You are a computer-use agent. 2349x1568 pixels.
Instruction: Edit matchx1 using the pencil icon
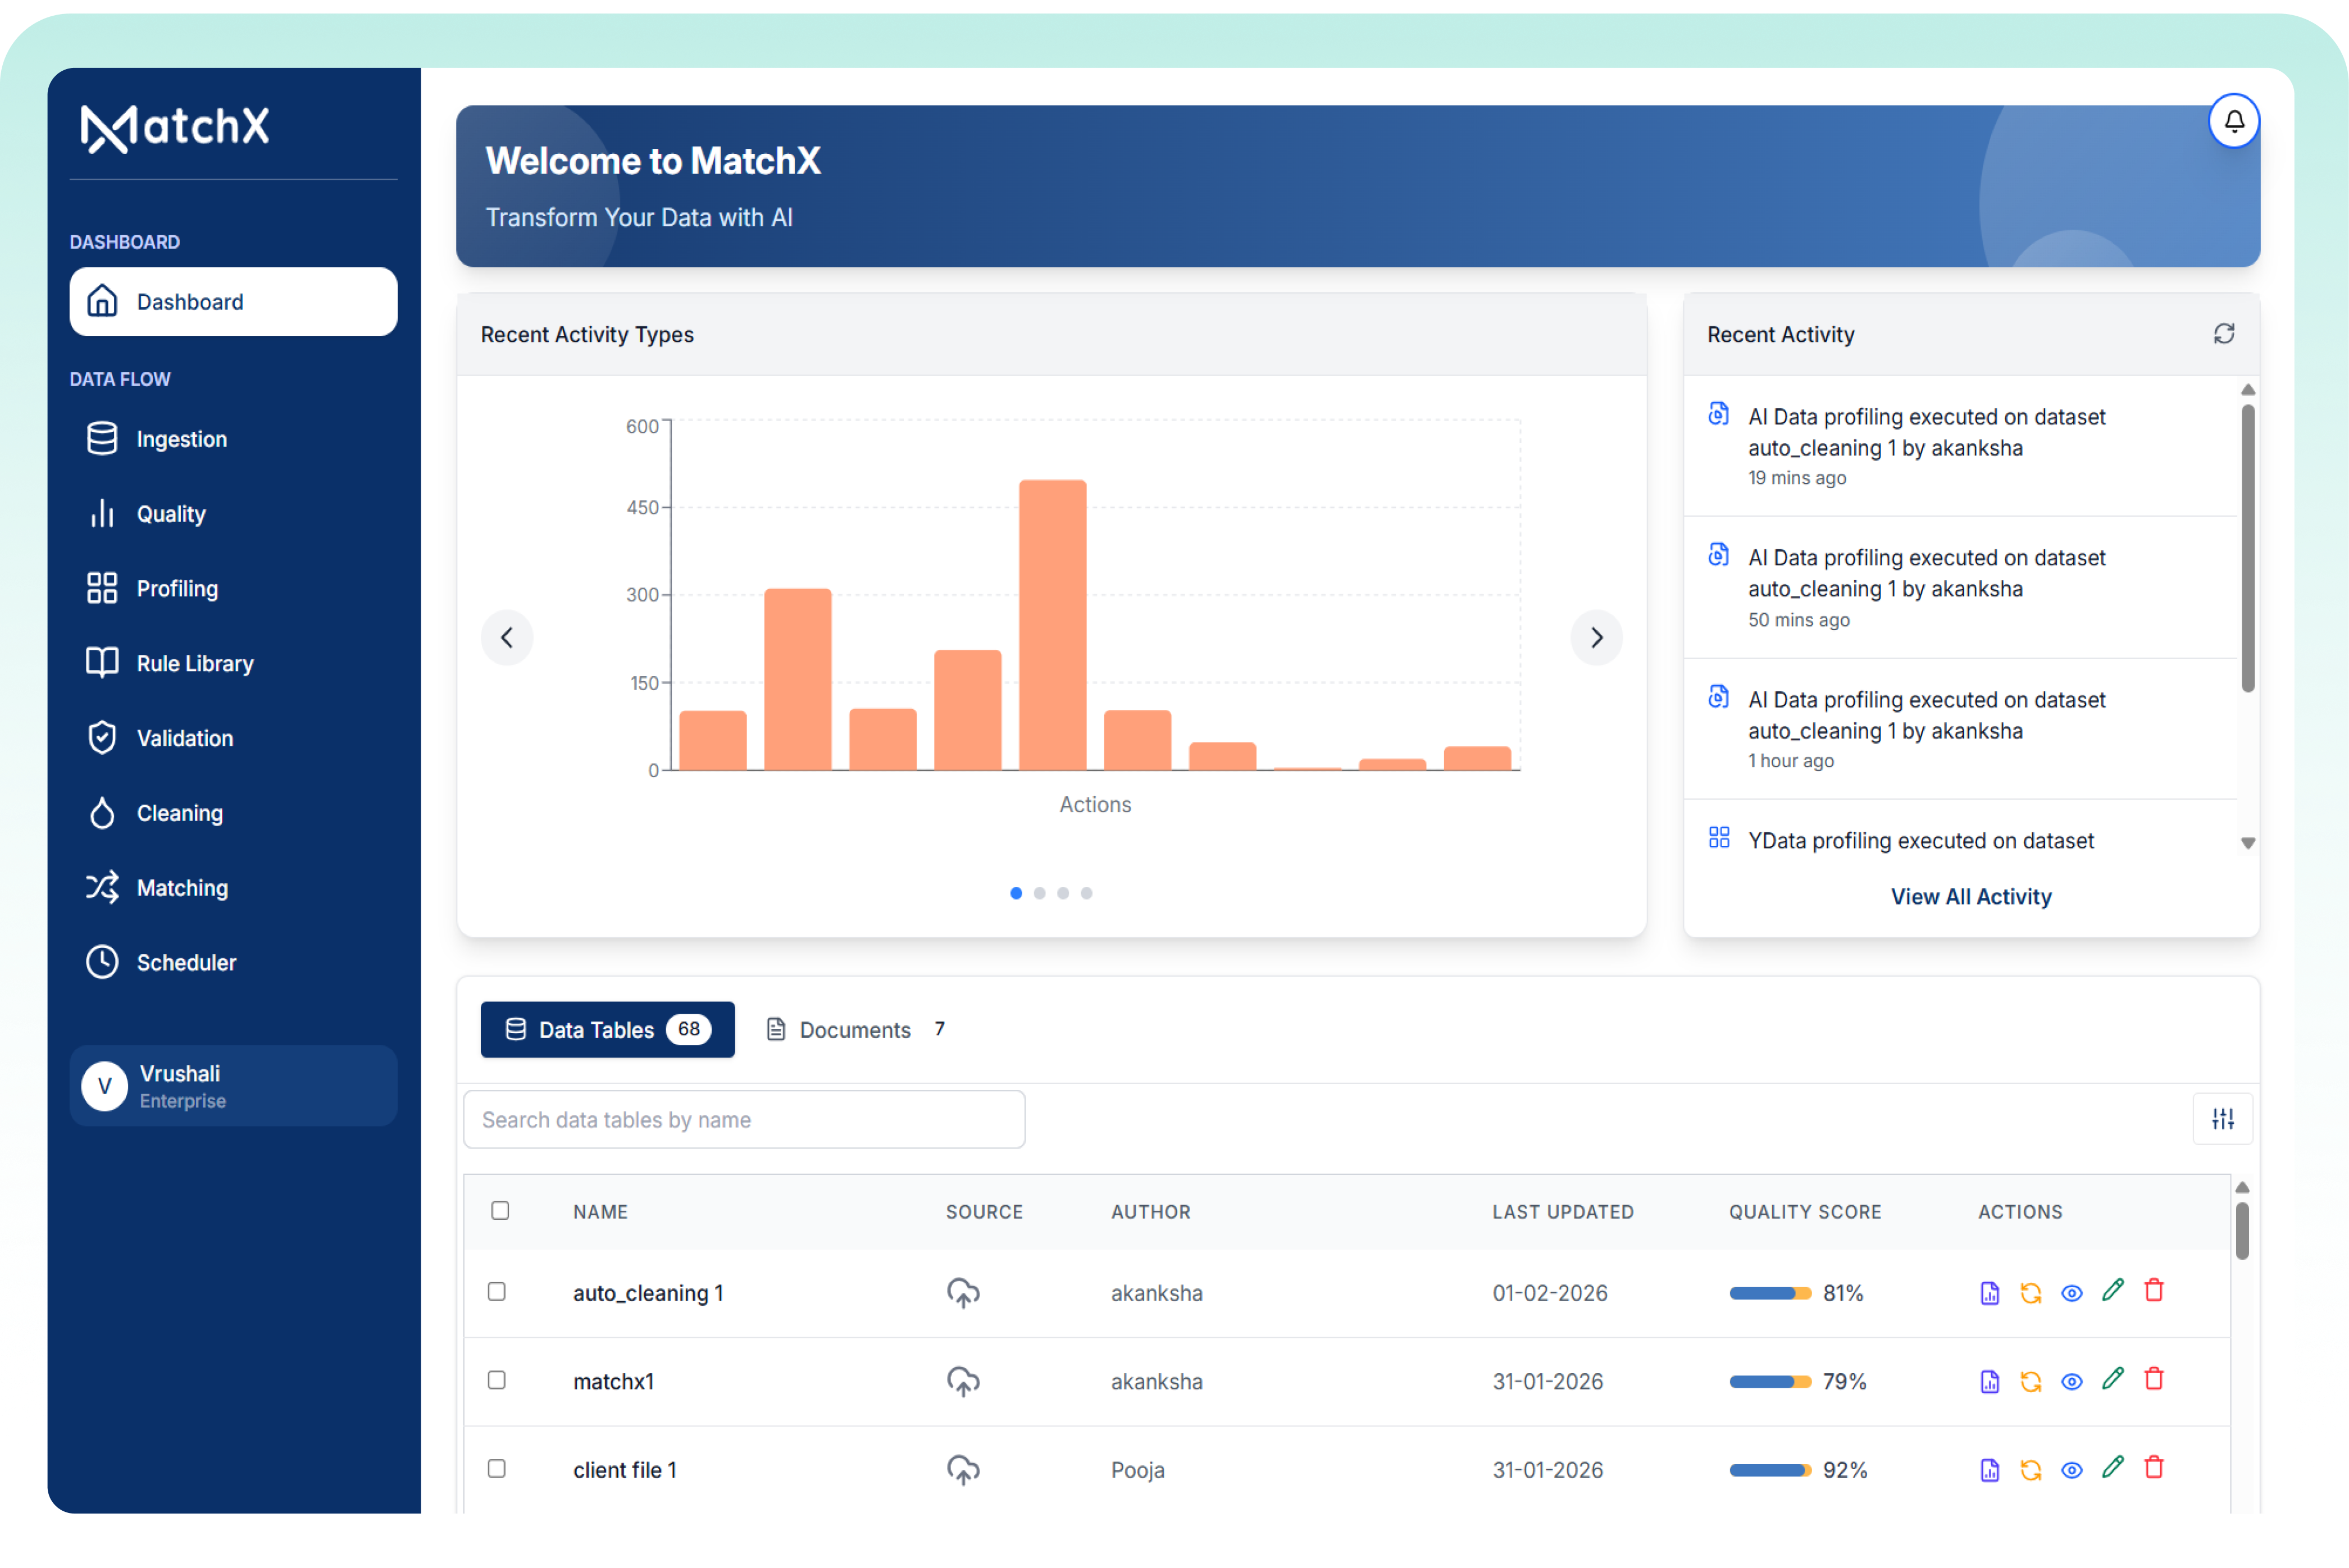click(2112, 1379)
